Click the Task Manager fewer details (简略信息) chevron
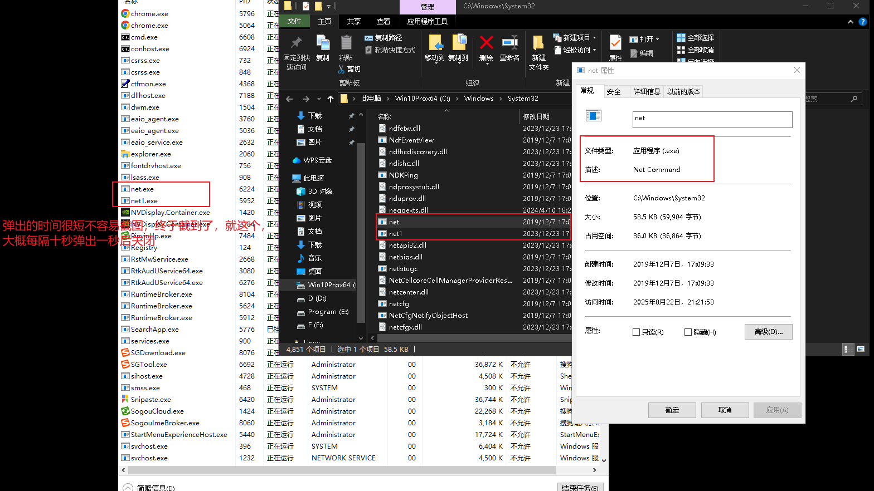The image size is (874, 491). click(x=128, y=488)
